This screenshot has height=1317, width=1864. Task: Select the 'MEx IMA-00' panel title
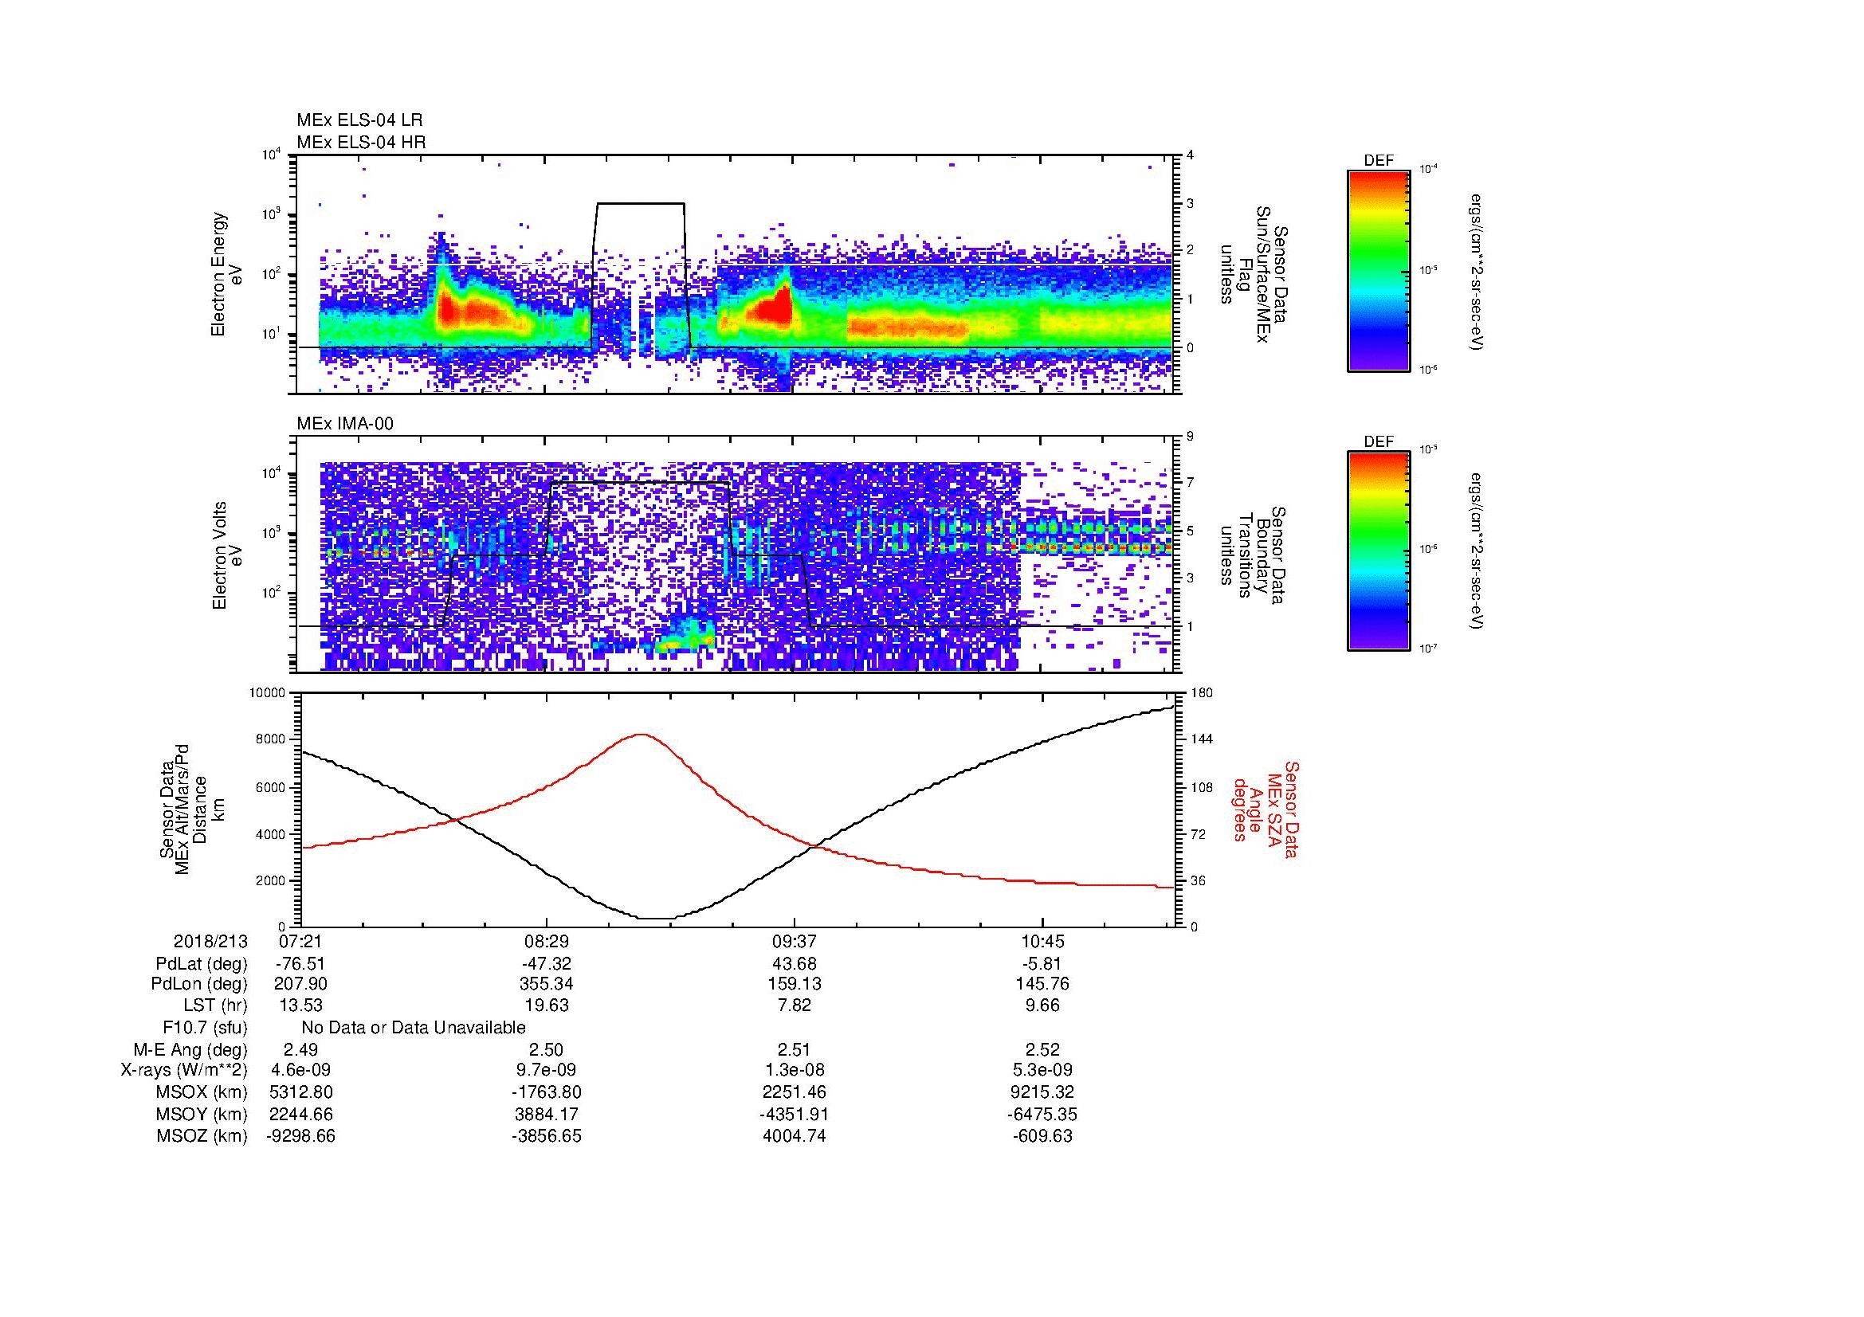(345, 424)
